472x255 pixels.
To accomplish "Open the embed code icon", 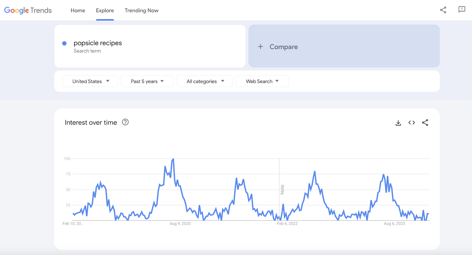I will [412, 123].
